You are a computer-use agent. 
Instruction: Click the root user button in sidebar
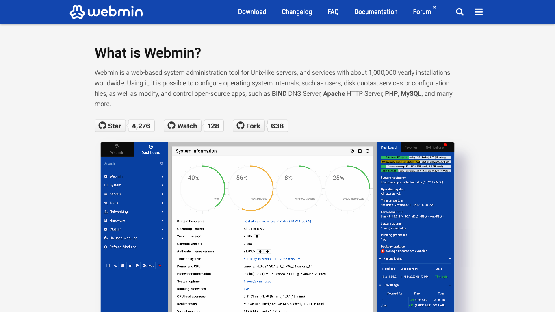tap(148, 265)
